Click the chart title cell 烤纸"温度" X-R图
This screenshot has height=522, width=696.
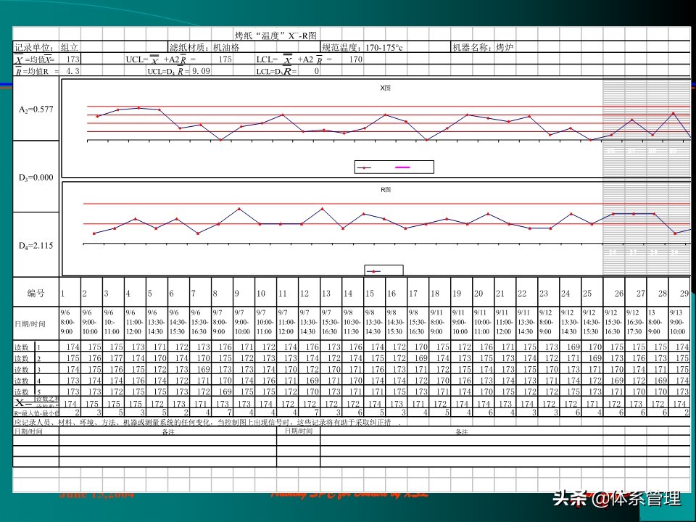point(275,36)
